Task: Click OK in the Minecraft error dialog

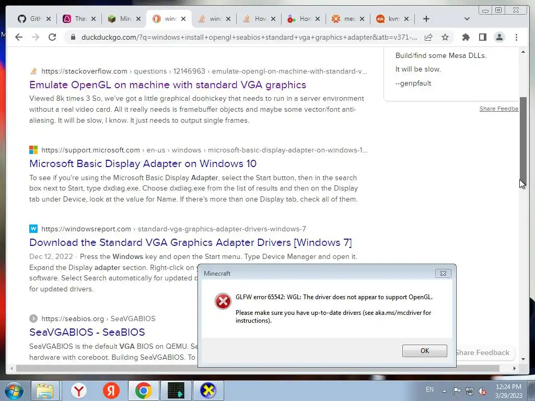Action: pyautogui.click(x=424, y=350)
